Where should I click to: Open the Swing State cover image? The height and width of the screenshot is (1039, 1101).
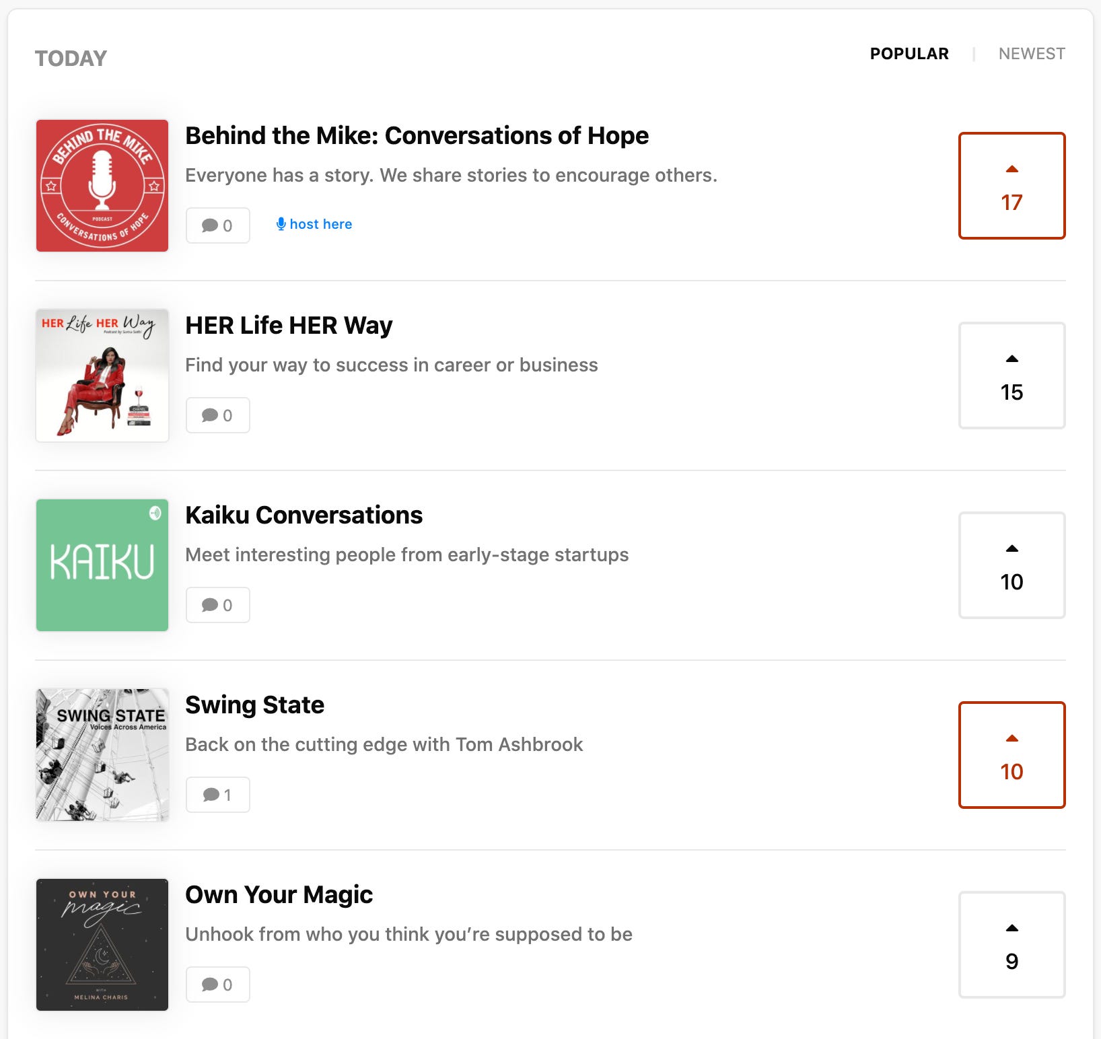point(102,755)
